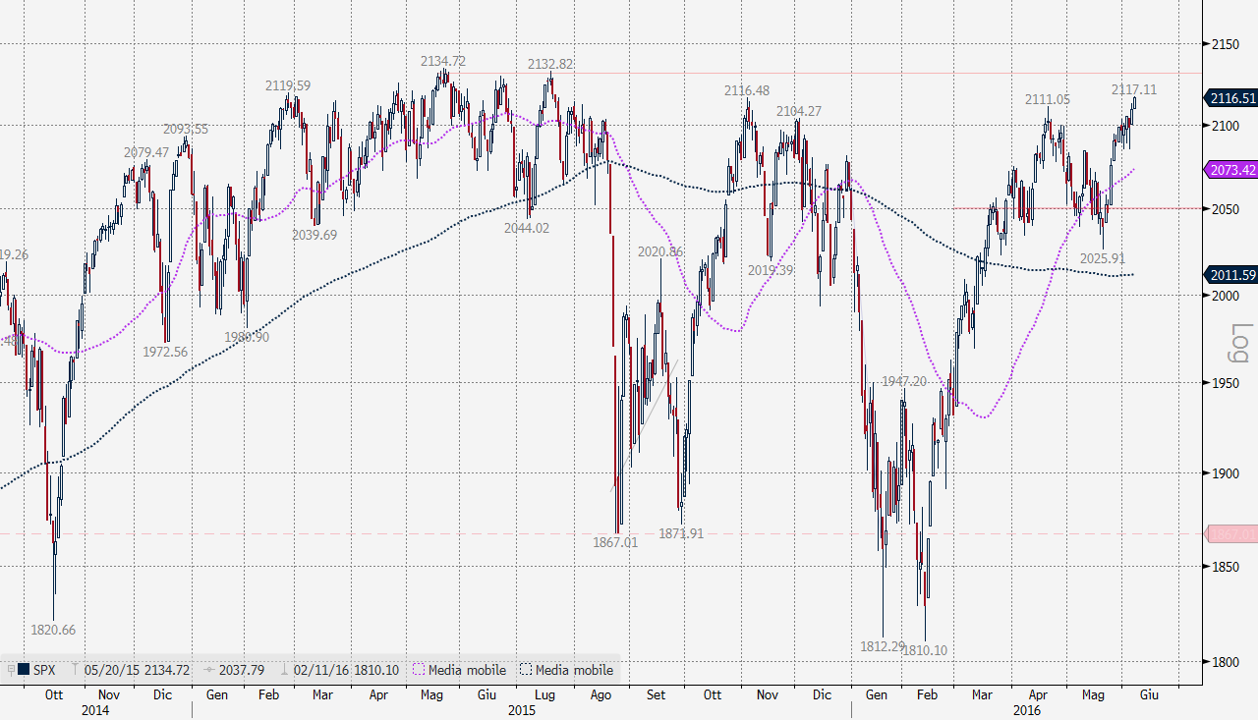Click the 2019.39 label
This screenshot has height=720, width=1258.
[771, 269]
